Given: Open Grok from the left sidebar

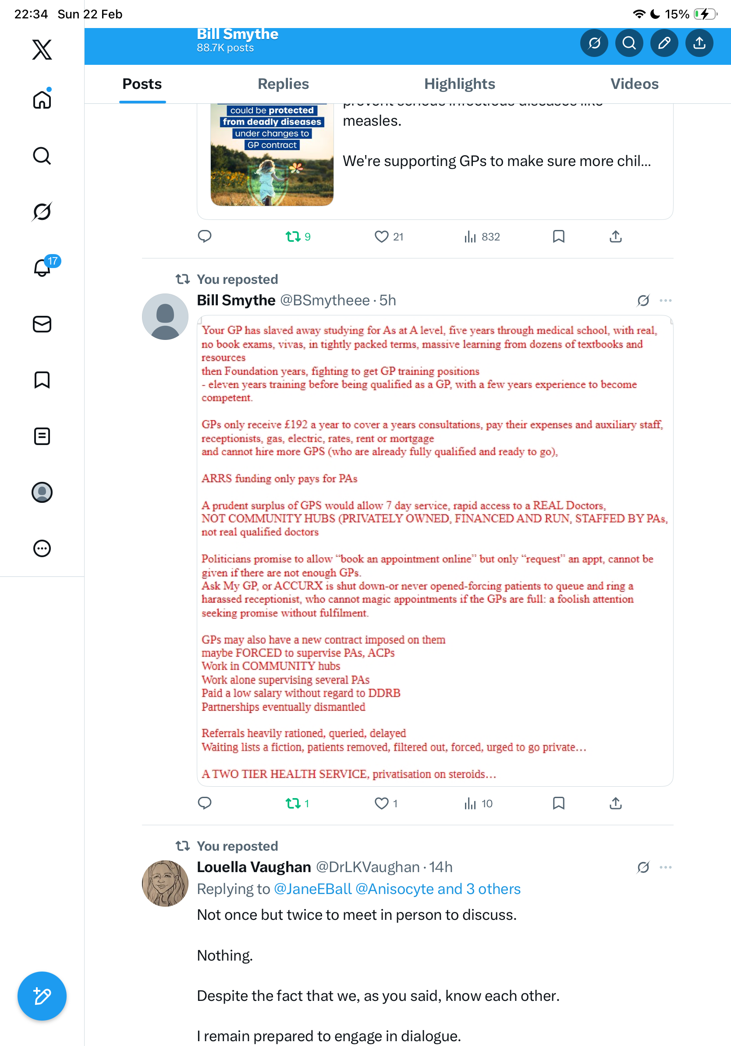Looking at the screenshot, I should click(x=42, y=212).
